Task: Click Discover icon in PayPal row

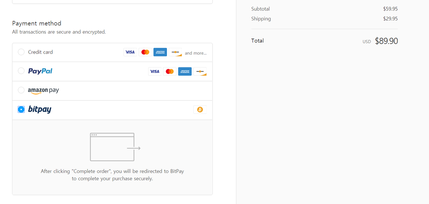Action: (200, 71)
